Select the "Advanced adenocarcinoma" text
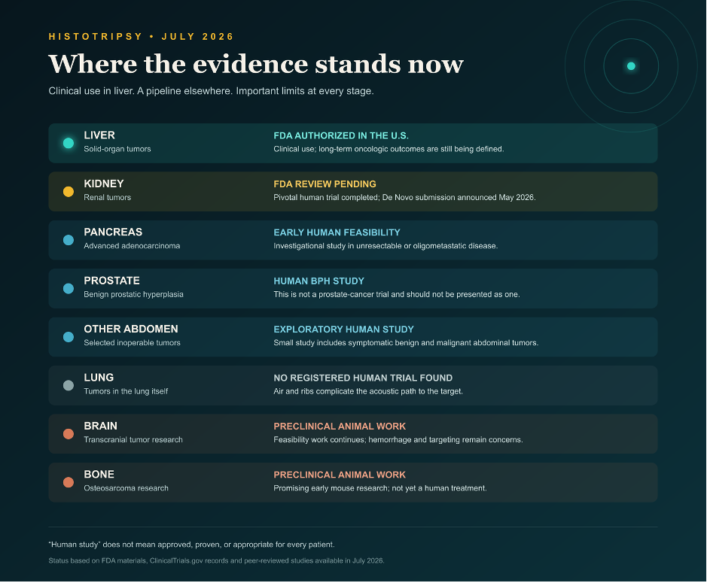Image resolution: width=707 pixels, height=583 pixels. (132, 246)
